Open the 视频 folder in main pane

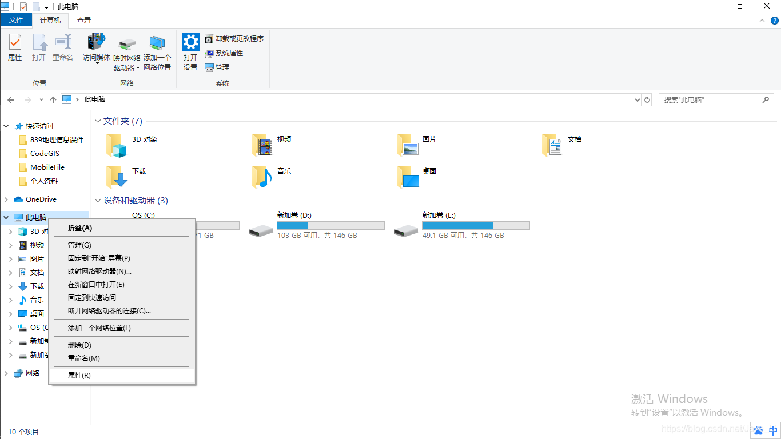tap(261, 145)
